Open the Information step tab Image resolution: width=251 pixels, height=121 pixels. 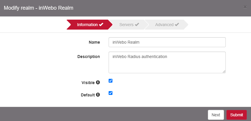pyautogui.click(x=87, y=25)
